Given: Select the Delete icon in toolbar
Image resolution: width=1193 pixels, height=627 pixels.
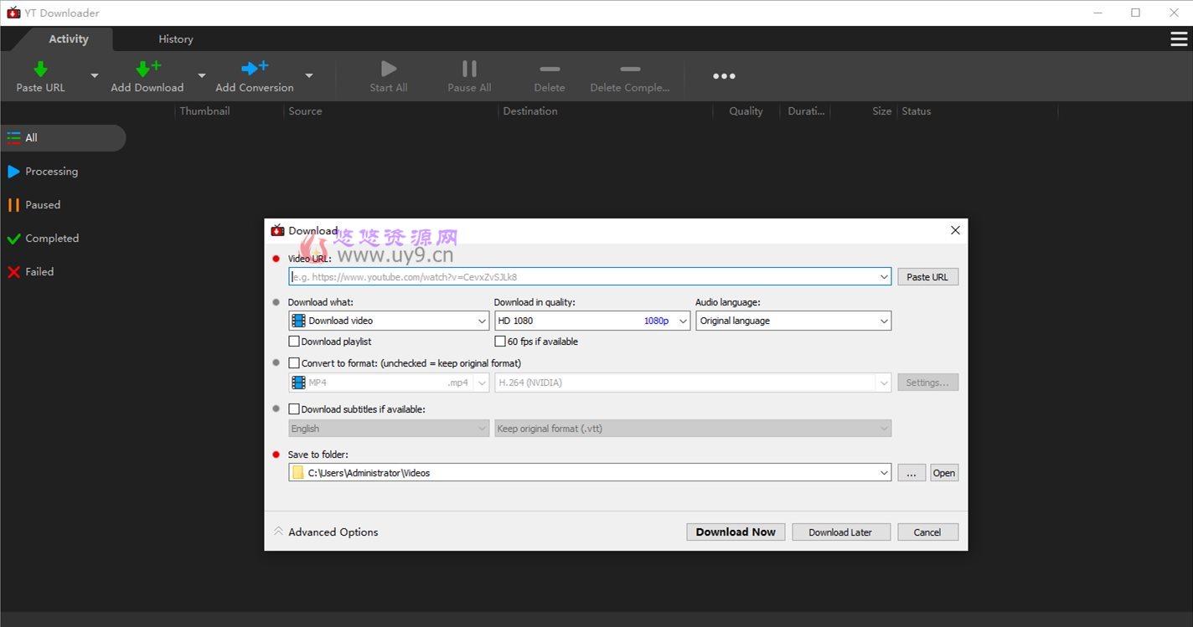Looking at the screenshot, I should click(x=549, y=69).
